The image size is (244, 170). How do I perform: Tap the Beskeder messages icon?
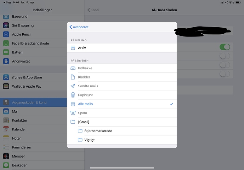point(6,165)
